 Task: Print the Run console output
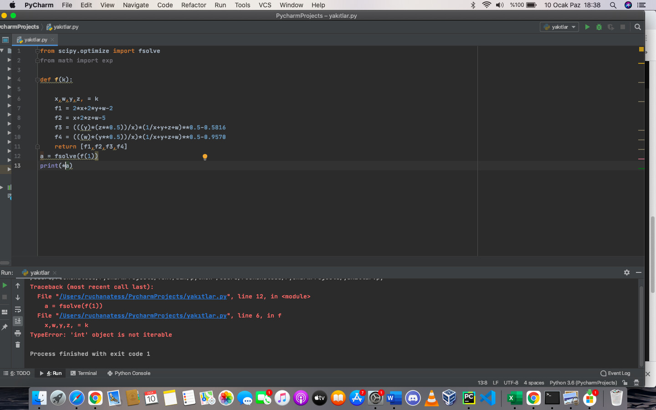[18, 333]
